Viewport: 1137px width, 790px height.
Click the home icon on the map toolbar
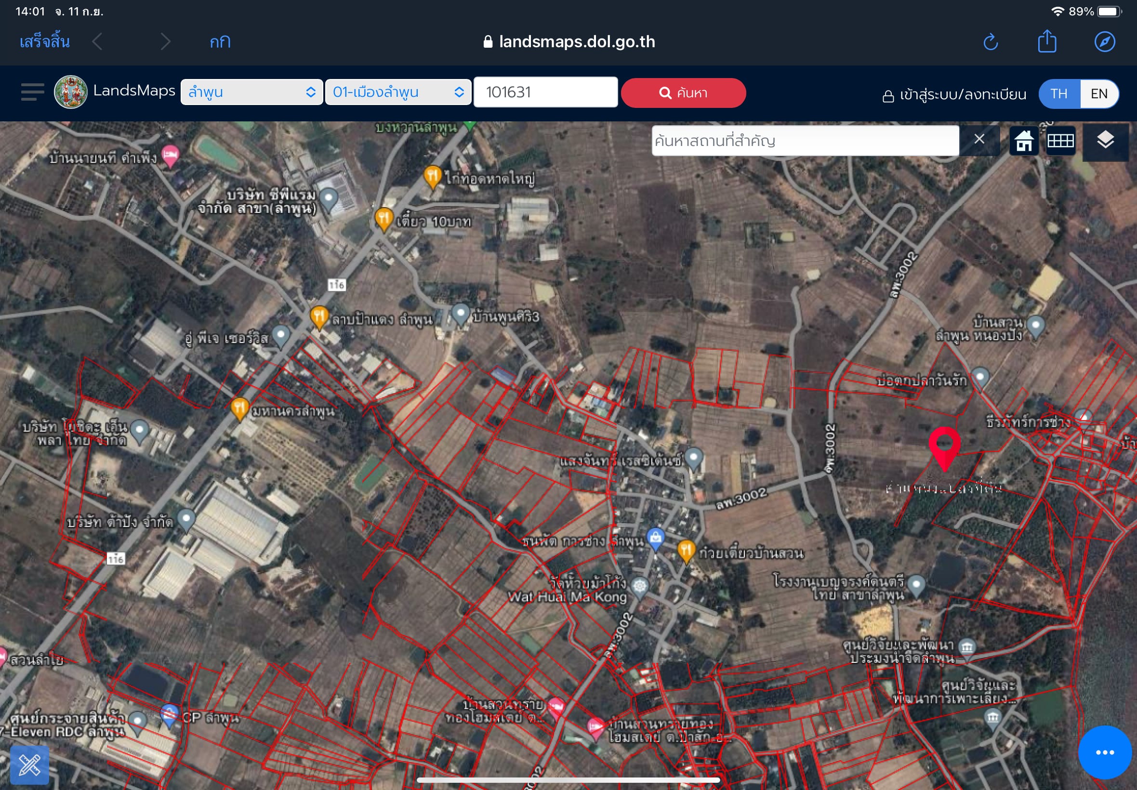[1024, 141]
